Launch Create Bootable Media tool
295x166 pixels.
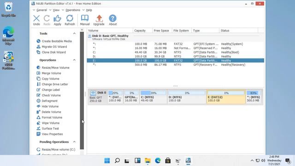point(54,41)
